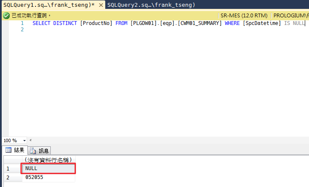Open the 100 % zoom dropdown

point(25,140)
